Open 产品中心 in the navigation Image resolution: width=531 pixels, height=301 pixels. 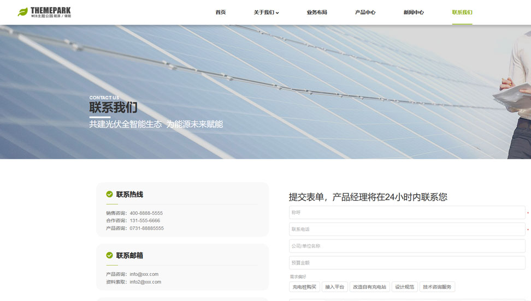click(x=365, y=12)
